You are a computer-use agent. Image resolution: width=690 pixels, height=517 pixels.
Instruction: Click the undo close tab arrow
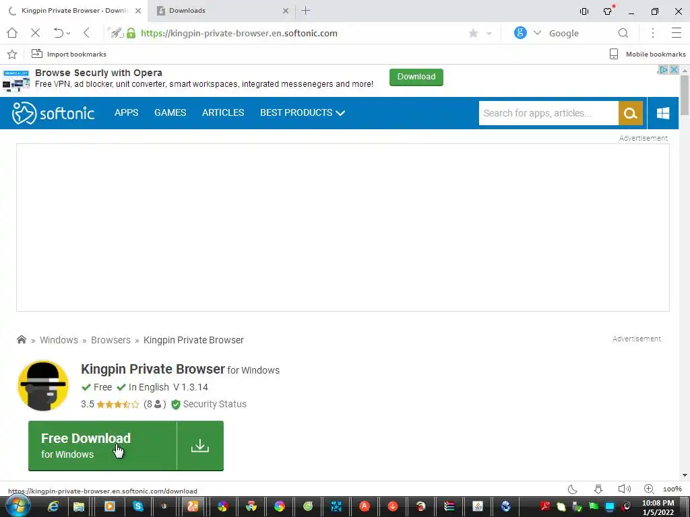[x=58, y=33]
